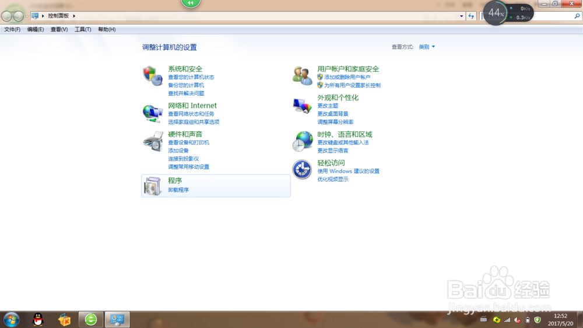Click the back navigation arrow
The image size is (583, 328).
pyautogui.click(x=6, y=16)
